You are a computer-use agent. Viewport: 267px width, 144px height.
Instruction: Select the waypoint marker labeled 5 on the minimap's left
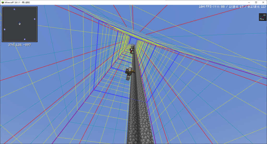5,29
